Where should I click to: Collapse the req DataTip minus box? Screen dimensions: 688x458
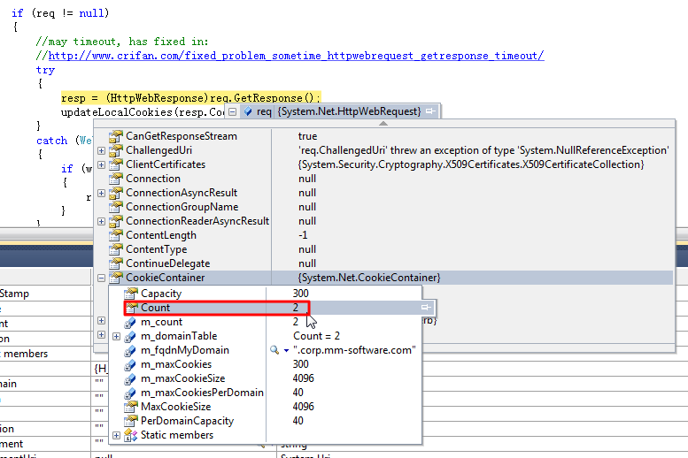coord(233,111)
